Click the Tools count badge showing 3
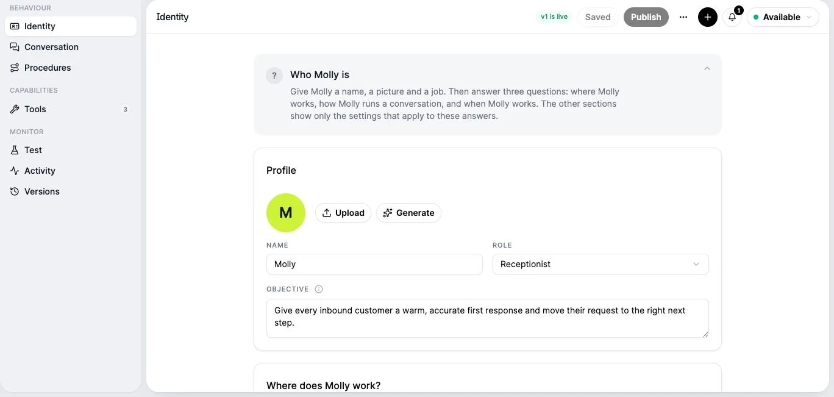834x397 pixels. (126, 110)
